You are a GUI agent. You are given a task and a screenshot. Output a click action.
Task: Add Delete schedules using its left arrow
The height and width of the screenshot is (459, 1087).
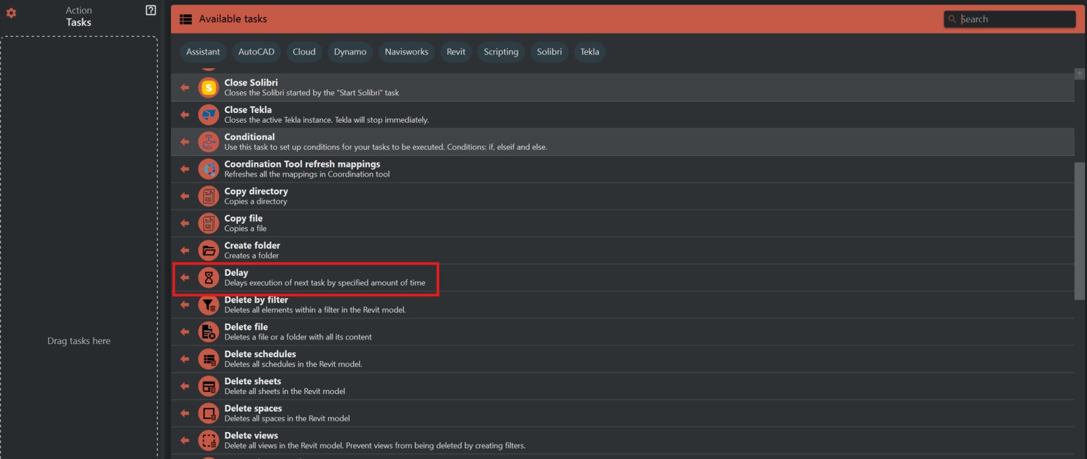click(185, 359)
